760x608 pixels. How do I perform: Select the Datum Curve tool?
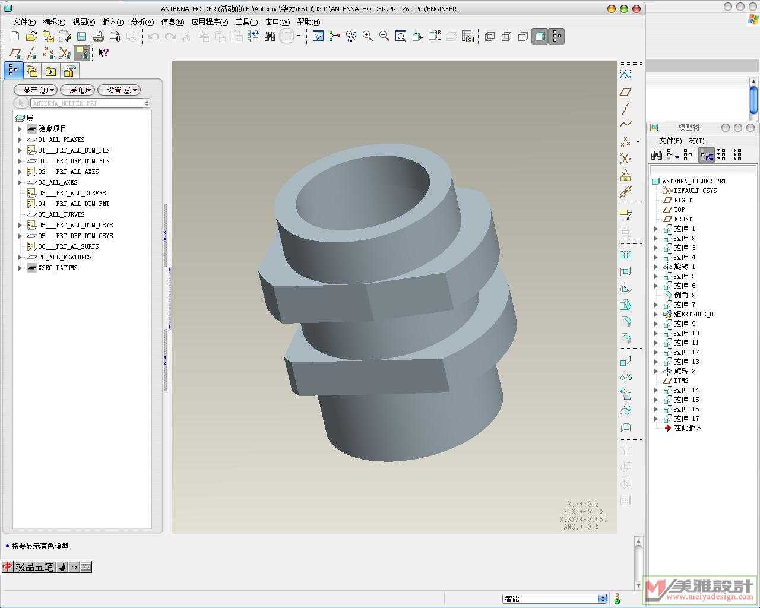625,125
